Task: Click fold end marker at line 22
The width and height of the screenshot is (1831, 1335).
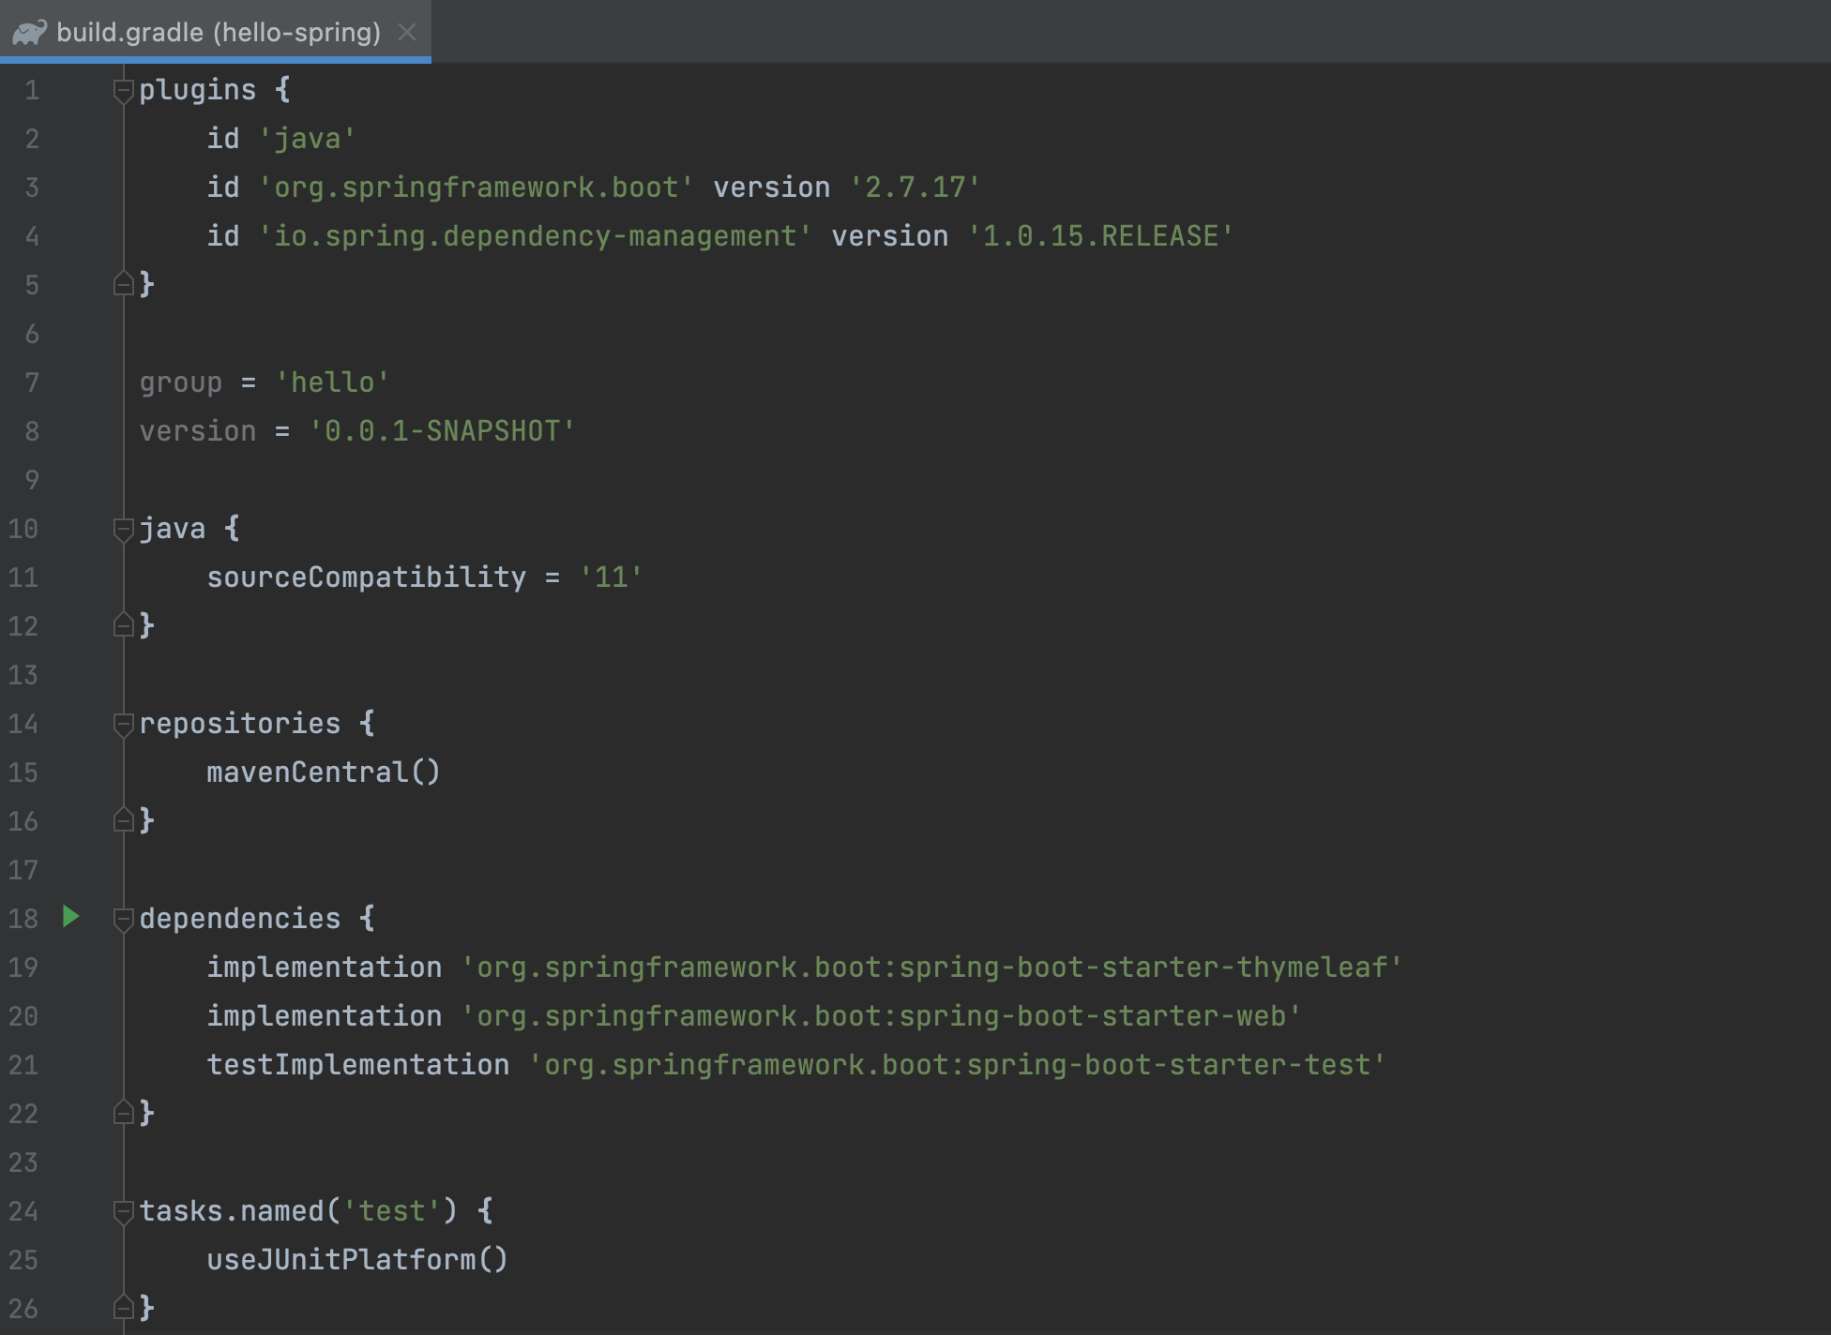Action: pos(123,1113)
